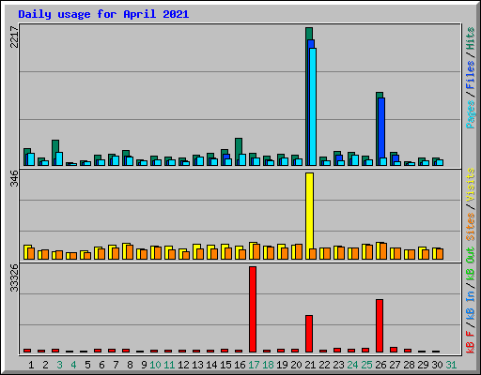Click the day 10 x-axis label

click(155, 365)
